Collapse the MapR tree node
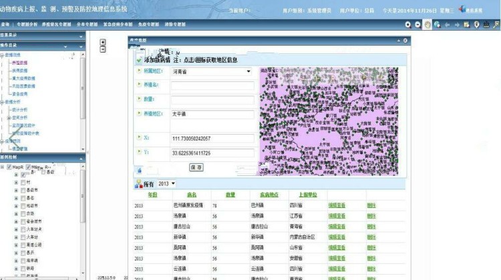This screenshot has height=280, width=501. [x=2, y=167]
